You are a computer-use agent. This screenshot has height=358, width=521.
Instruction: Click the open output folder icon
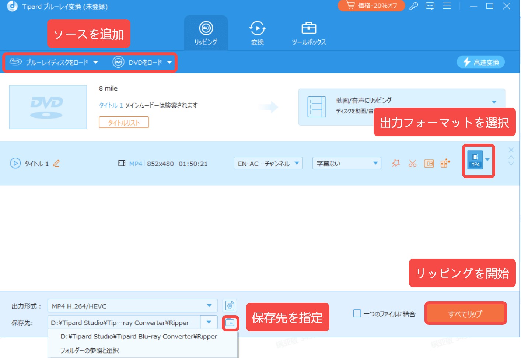tap(230, 323)
